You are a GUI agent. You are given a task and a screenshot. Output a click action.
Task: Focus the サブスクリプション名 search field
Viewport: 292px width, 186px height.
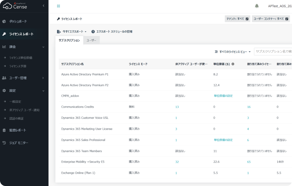(x=273, y=51)
